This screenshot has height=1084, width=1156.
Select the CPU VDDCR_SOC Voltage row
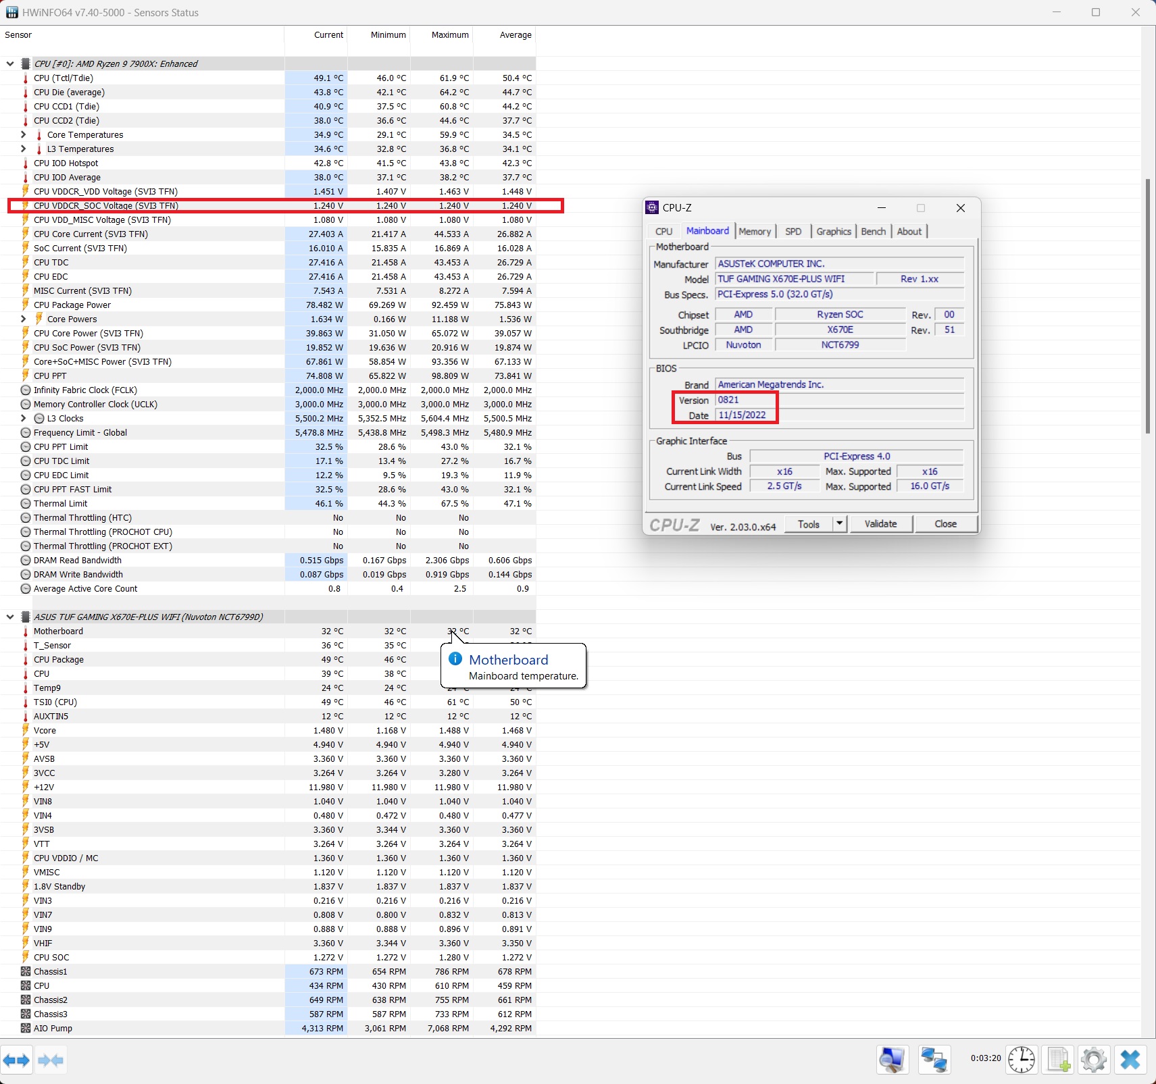tap(268, 205)
